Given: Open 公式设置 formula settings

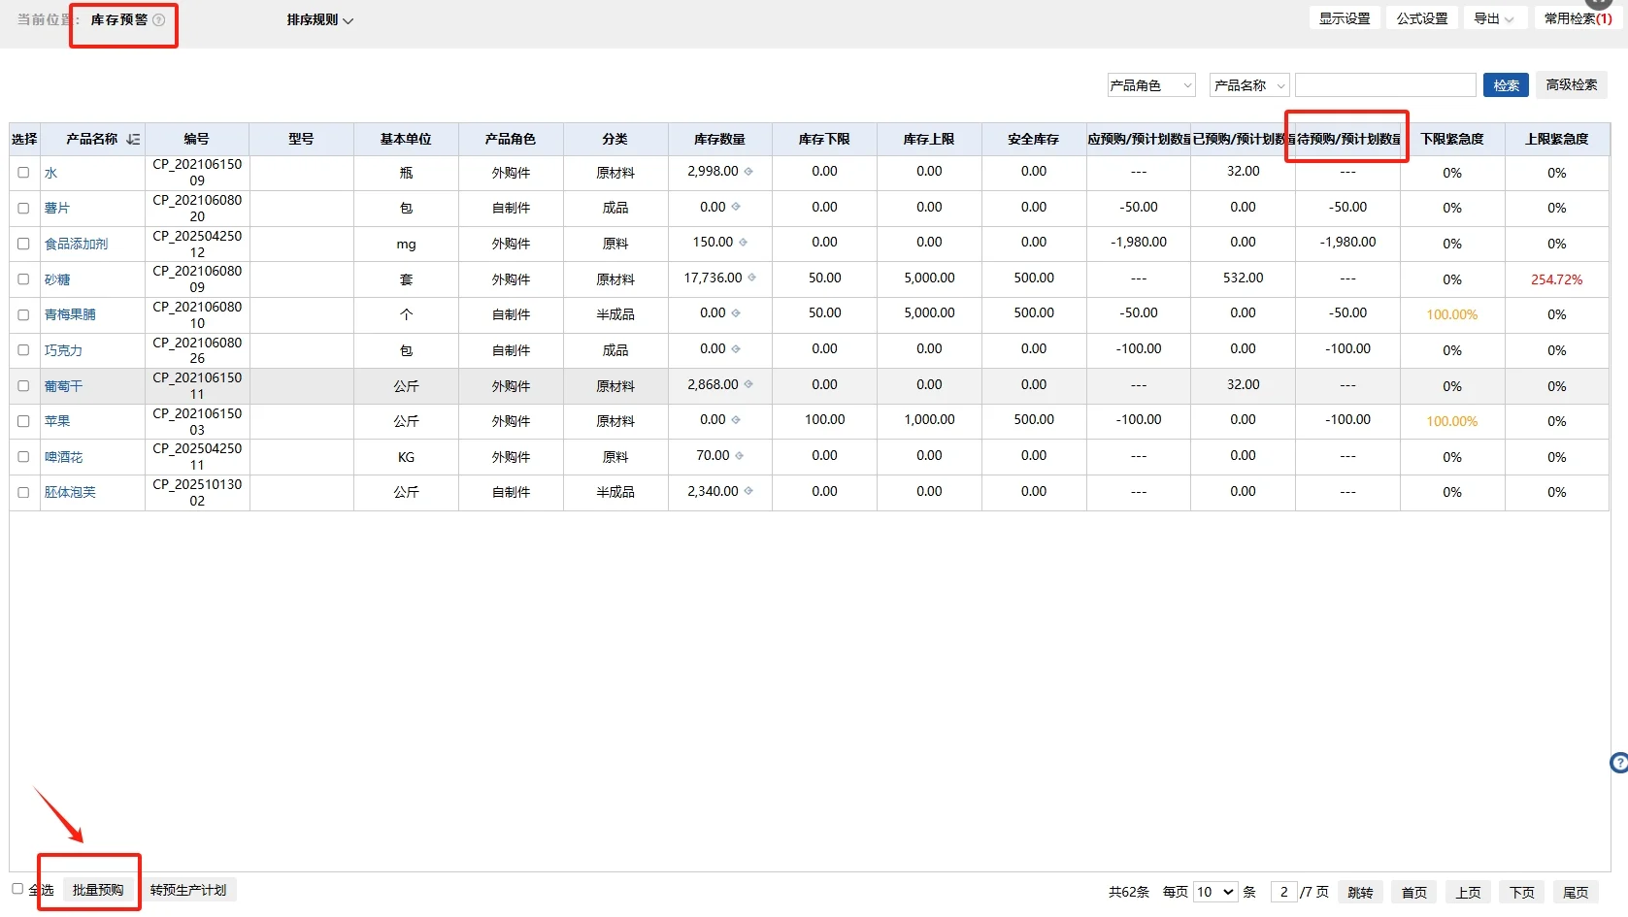Looking at the screenshot, I should tap(1422, 18).
